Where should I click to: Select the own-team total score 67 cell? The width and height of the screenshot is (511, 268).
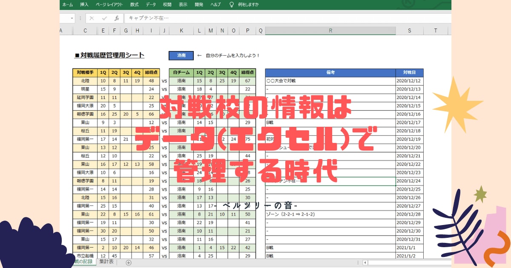pyautogui.click(x=247, y=81)
